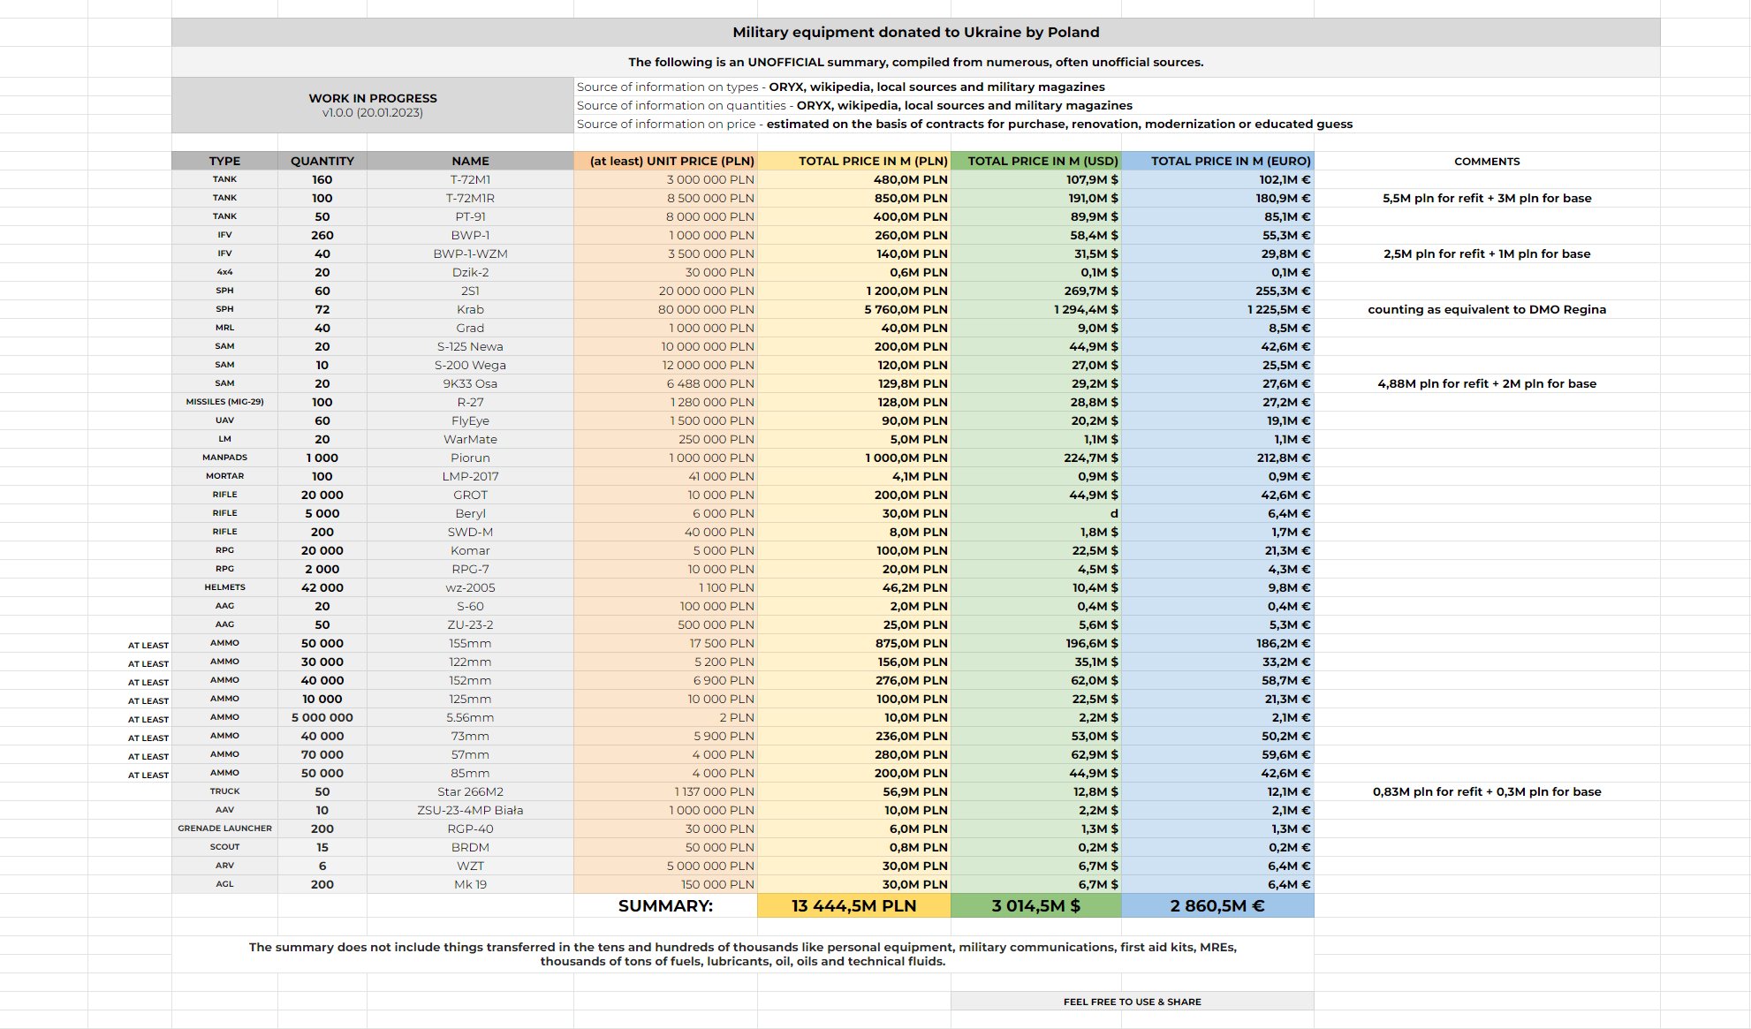This screenshot has height=1029, width=1751.
Task: Click the Dzik-2 name cell
Action: click(x=470, y=272)
